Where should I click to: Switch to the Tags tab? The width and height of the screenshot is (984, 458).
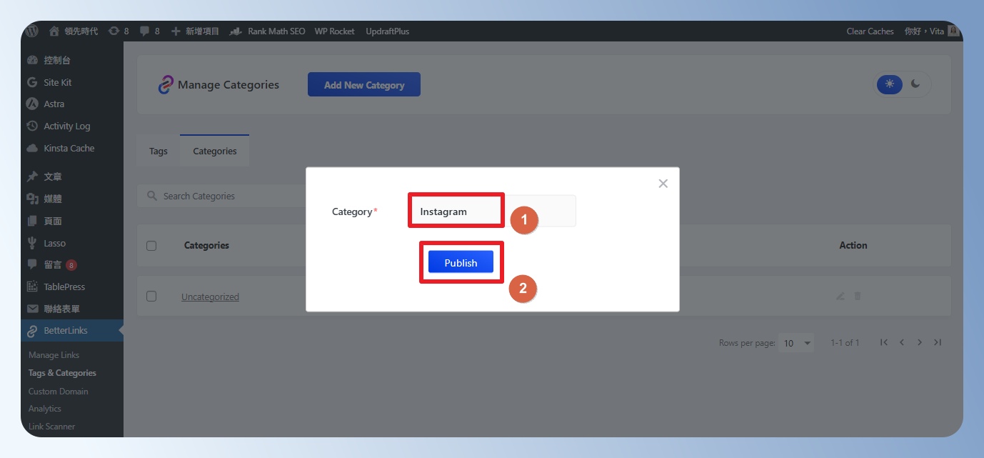tap(159, 151)
